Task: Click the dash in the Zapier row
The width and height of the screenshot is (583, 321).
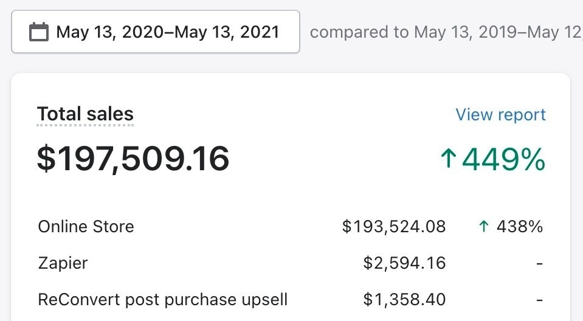Action: [539, 263]
